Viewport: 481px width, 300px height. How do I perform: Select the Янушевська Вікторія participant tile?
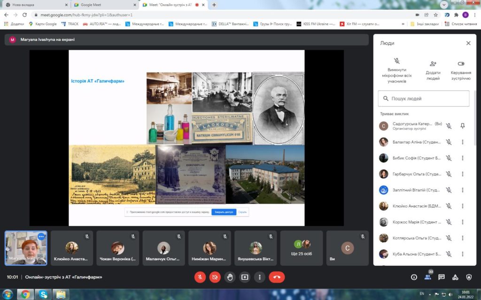(256, 248)
